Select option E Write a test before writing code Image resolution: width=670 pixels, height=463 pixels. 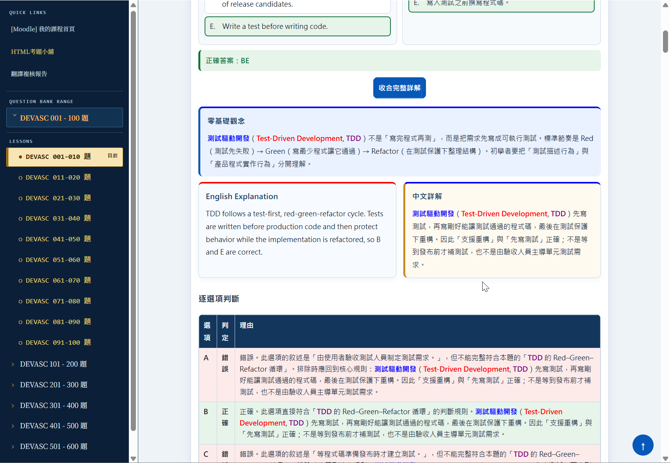pyautogui.click(x=298, y=26)
